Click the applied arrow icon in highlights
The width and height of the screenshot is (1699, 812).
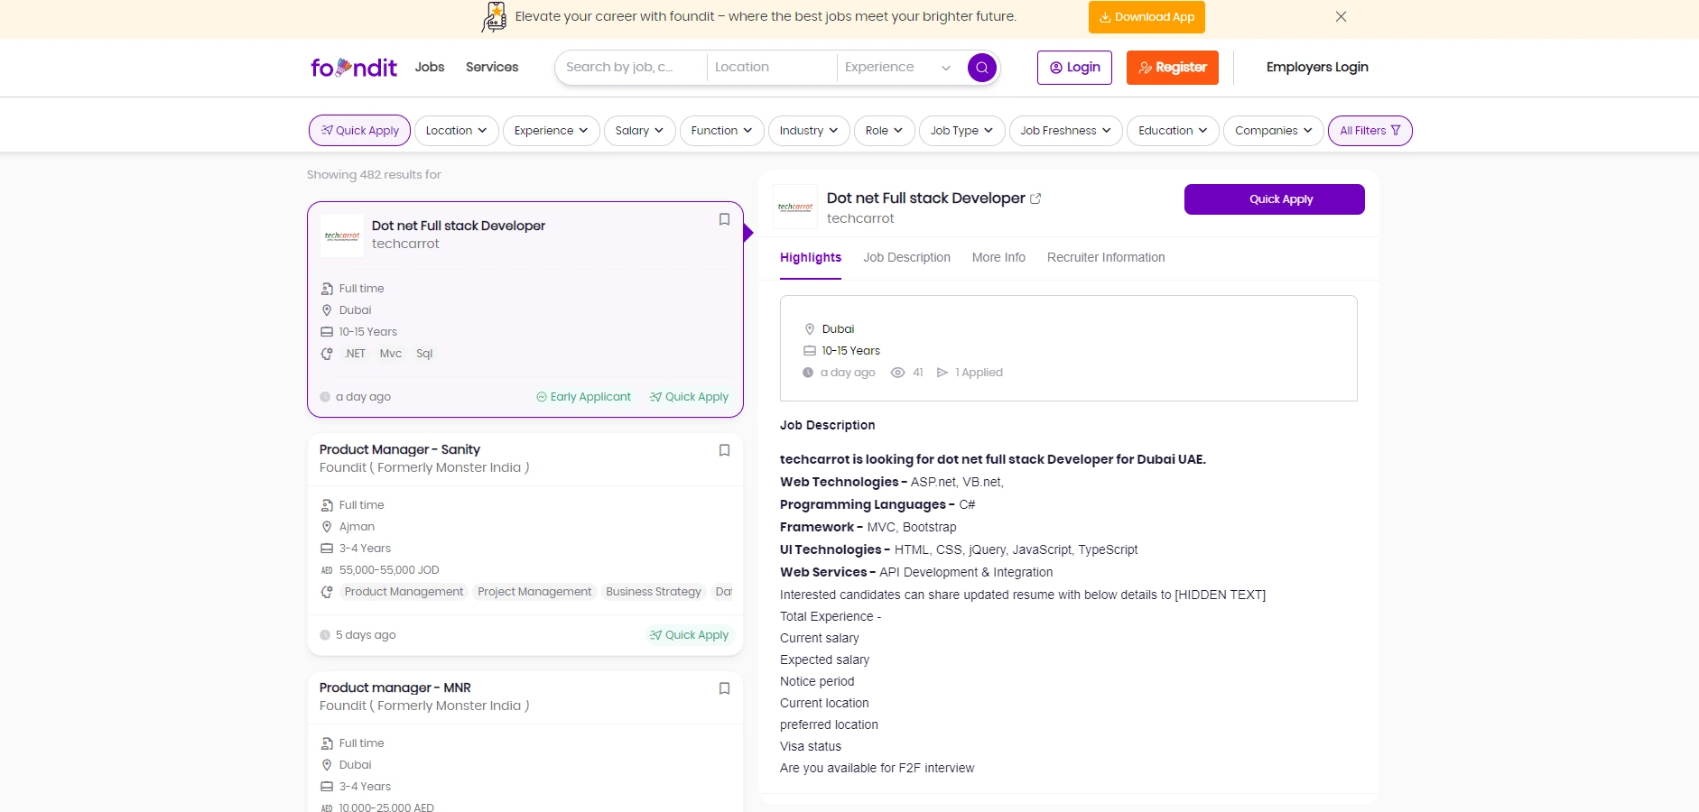(942, 373)
